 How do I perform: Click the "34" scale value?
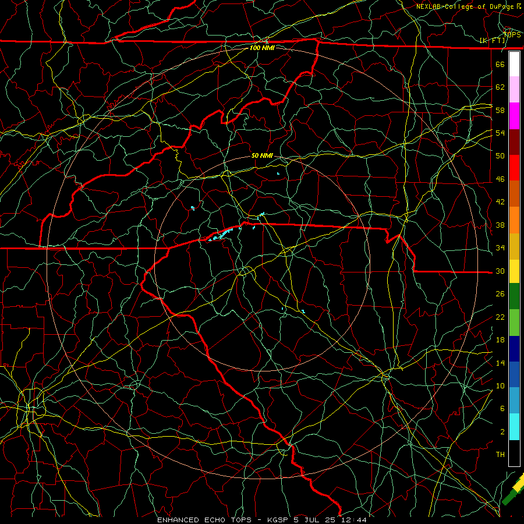point(500,248)
